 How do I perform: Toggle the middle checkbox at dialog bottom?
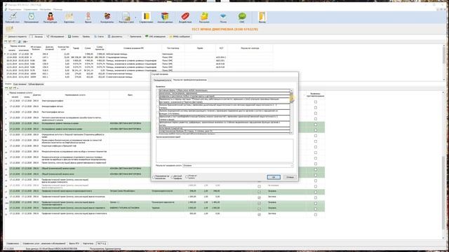tap(172, 177)
